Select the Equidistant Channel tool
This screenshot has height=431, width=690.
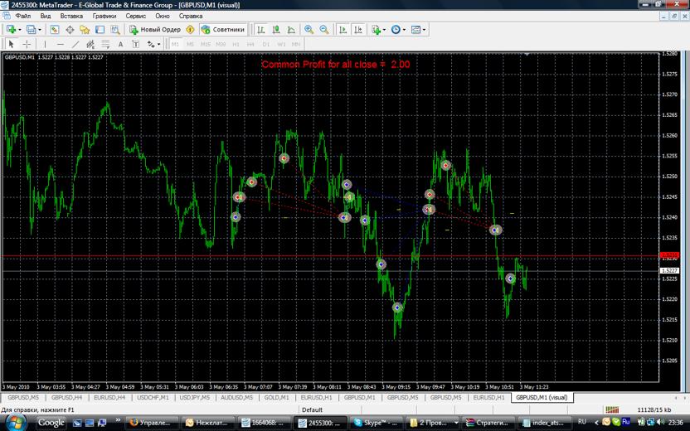point(90,44)
